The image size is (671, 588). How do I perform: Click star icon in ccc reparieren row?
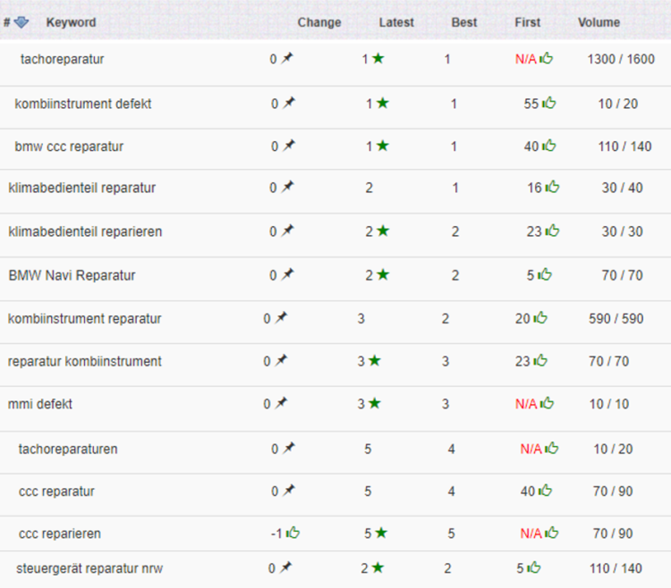[x=381, y=533]
